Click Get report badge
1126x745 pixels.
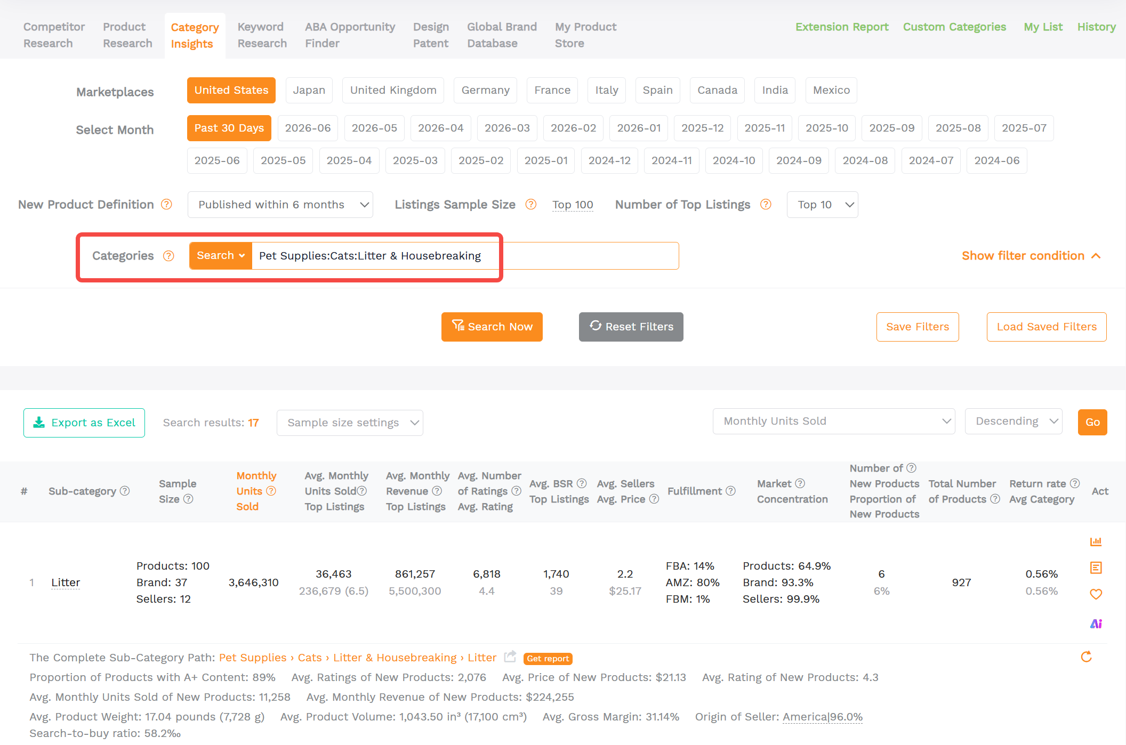(x=548, y=658)
